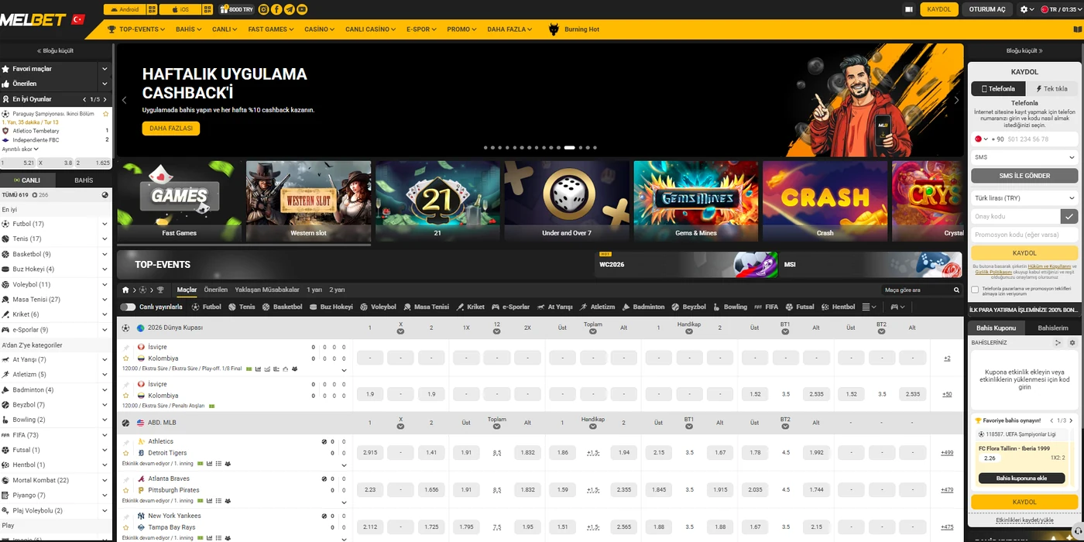This screenshot has width=1084, height=542.
Task: Open the Android app QR code
Action: click(x=152, y=9)
